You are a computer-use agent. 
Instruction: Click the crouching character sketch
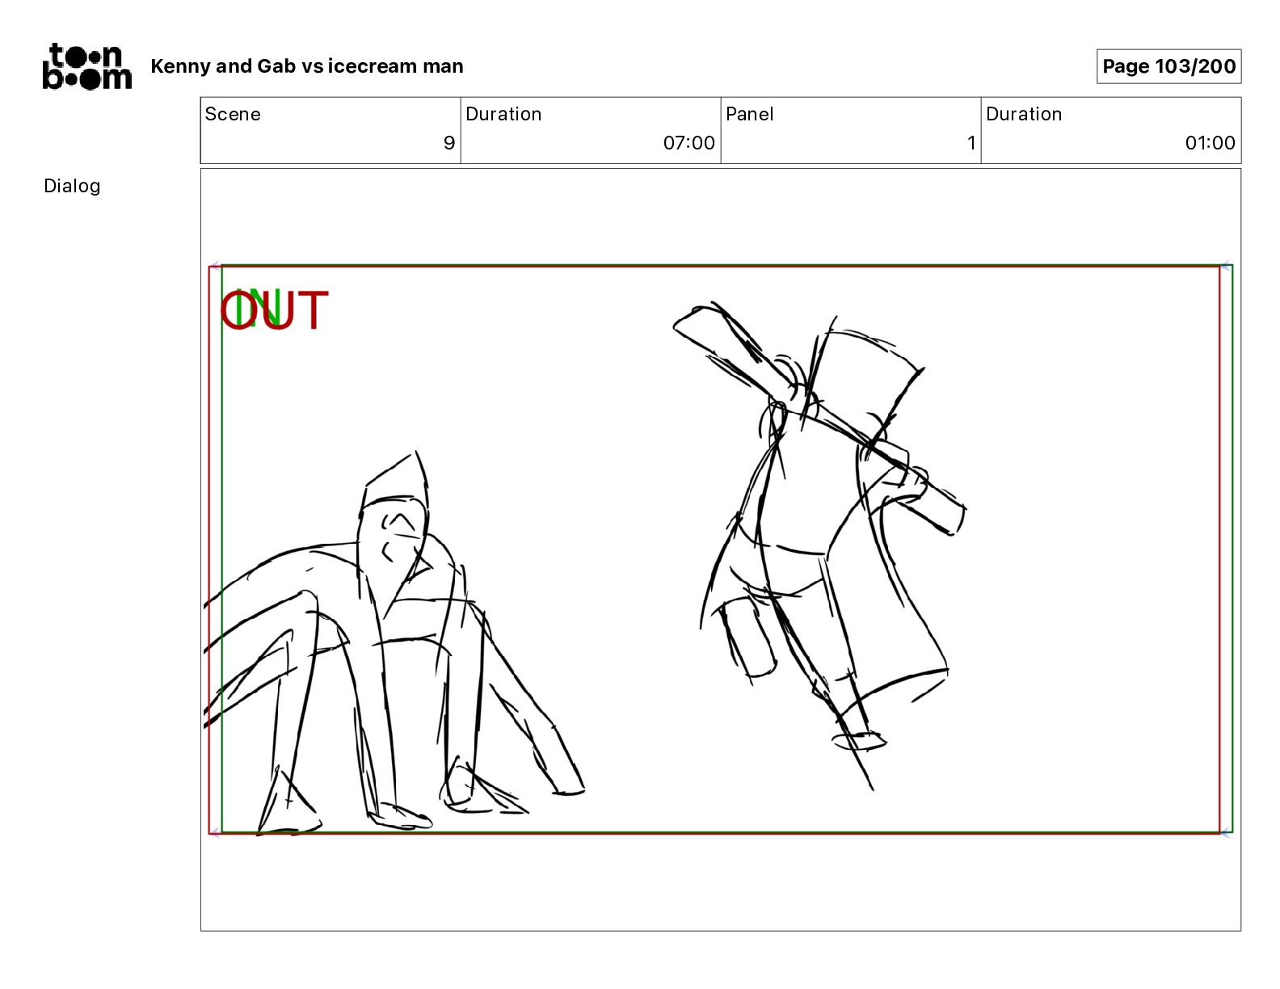point(394,643)
